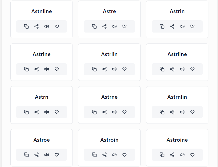Like the name Astre

[124, 26]
